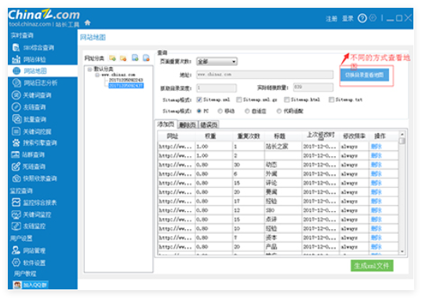Select the 网站地图 globe icon in sidebar

16,71
